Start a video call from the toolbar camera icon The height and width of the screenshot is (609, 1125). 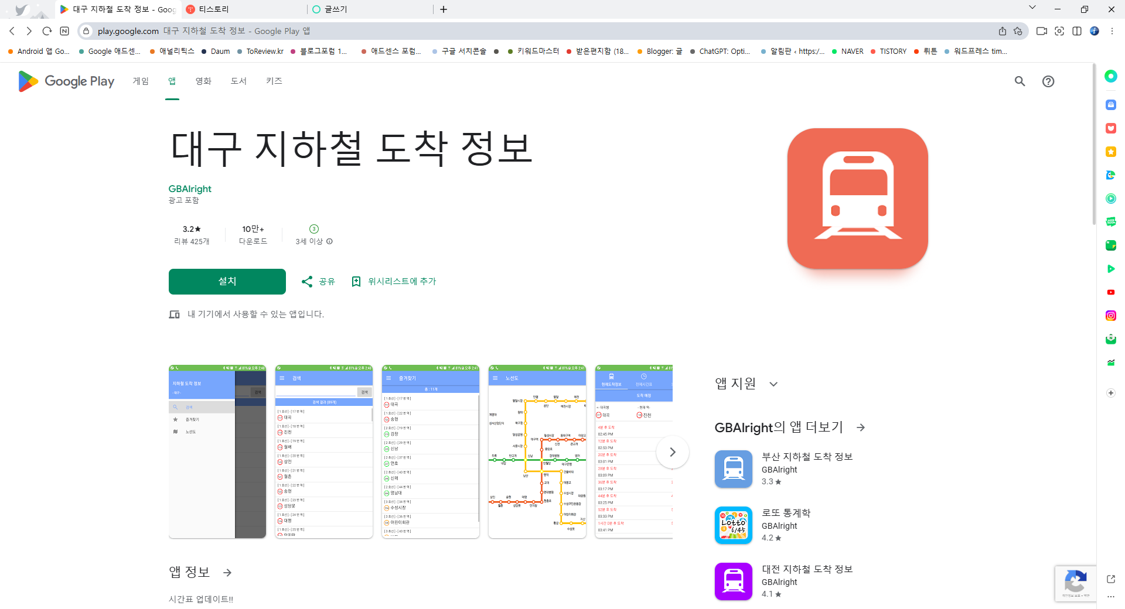point(1042,31)
